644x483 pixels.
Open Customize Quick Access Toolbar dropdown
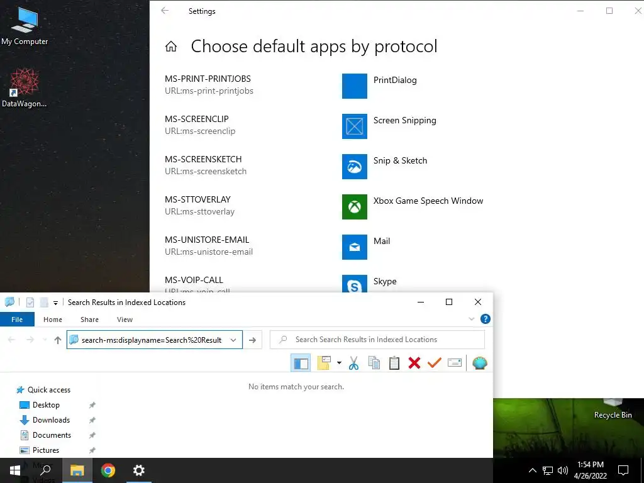(x=55, y=303)
